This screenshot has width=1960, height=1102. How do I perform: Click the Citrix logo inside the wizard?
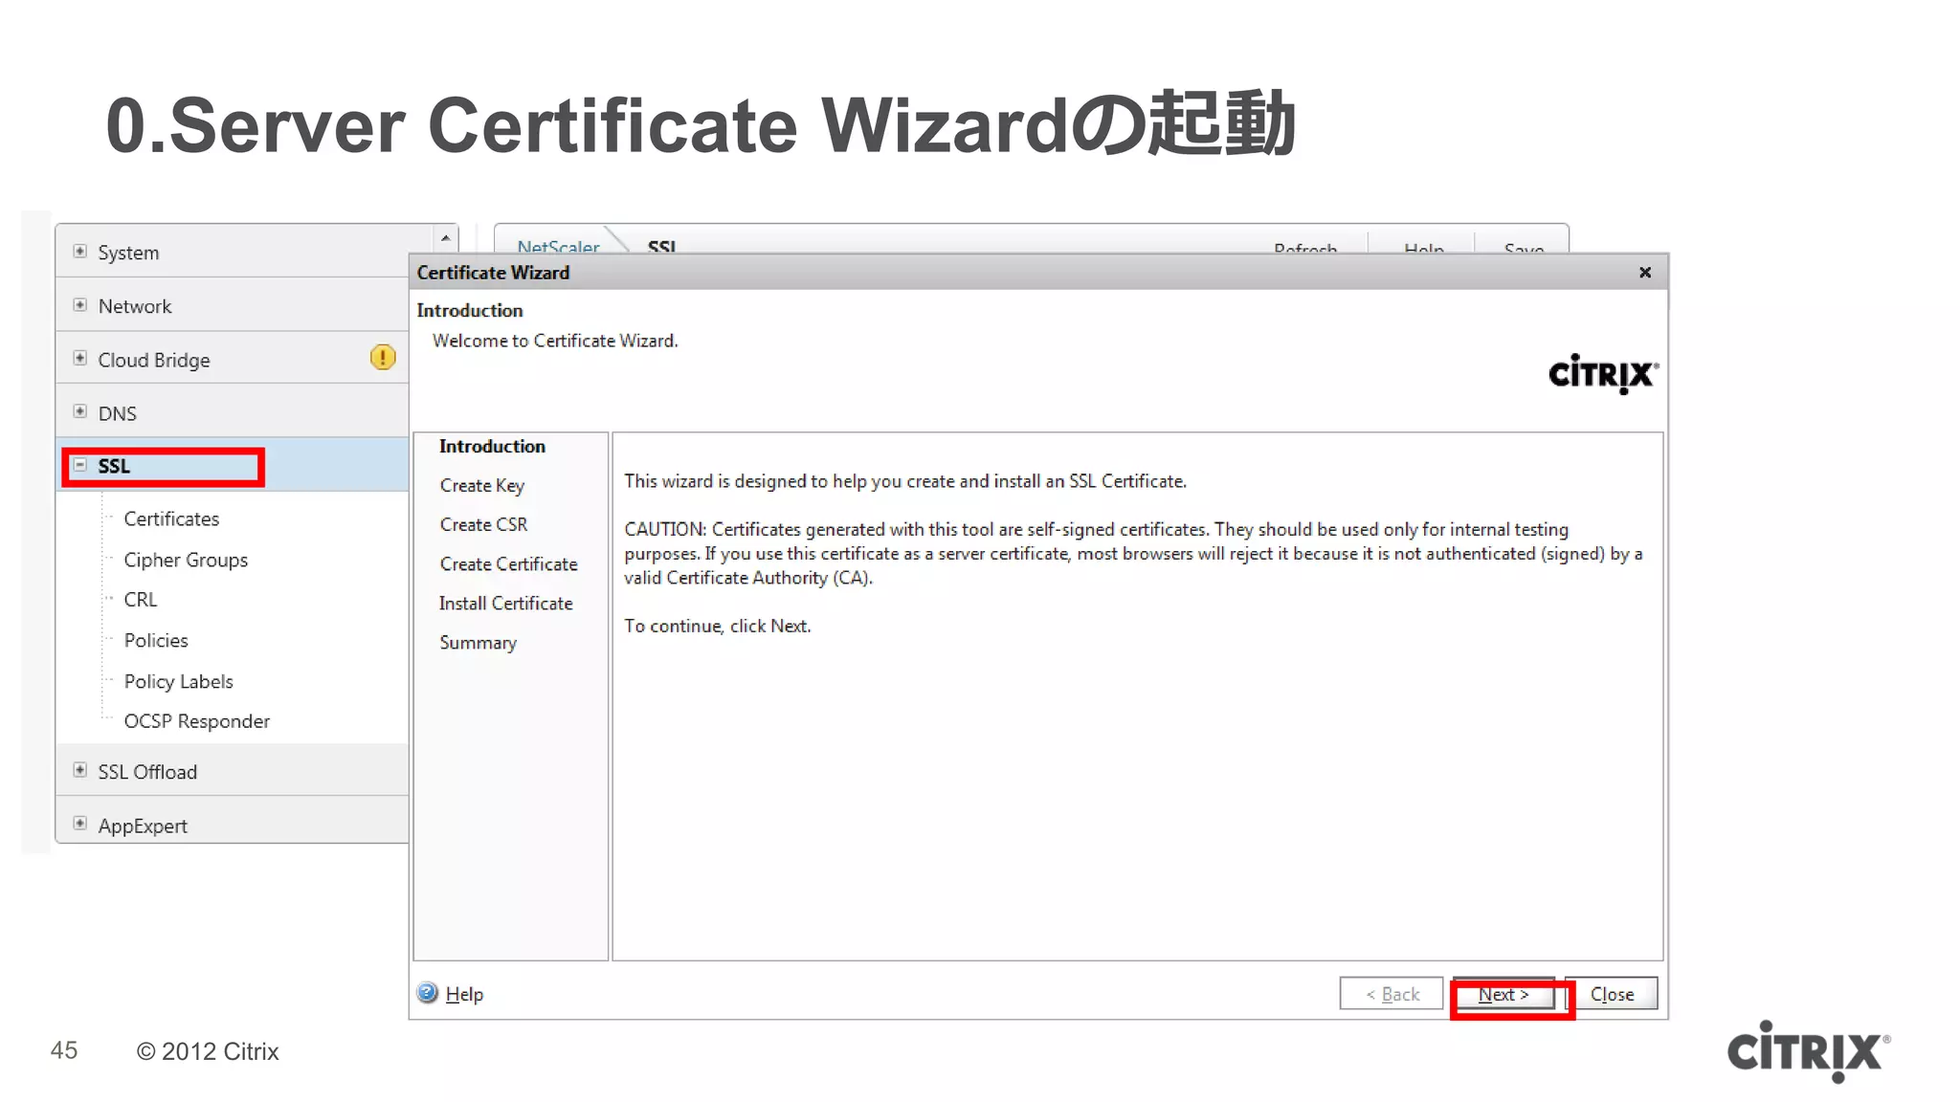click(1603, 374)
